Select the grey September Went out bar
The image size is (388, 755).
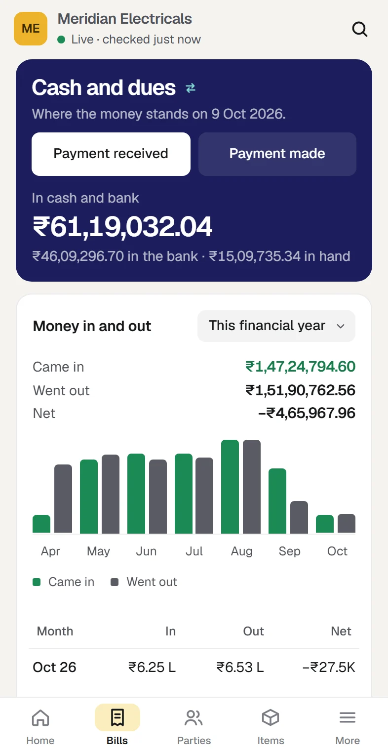tap(299, 517)
